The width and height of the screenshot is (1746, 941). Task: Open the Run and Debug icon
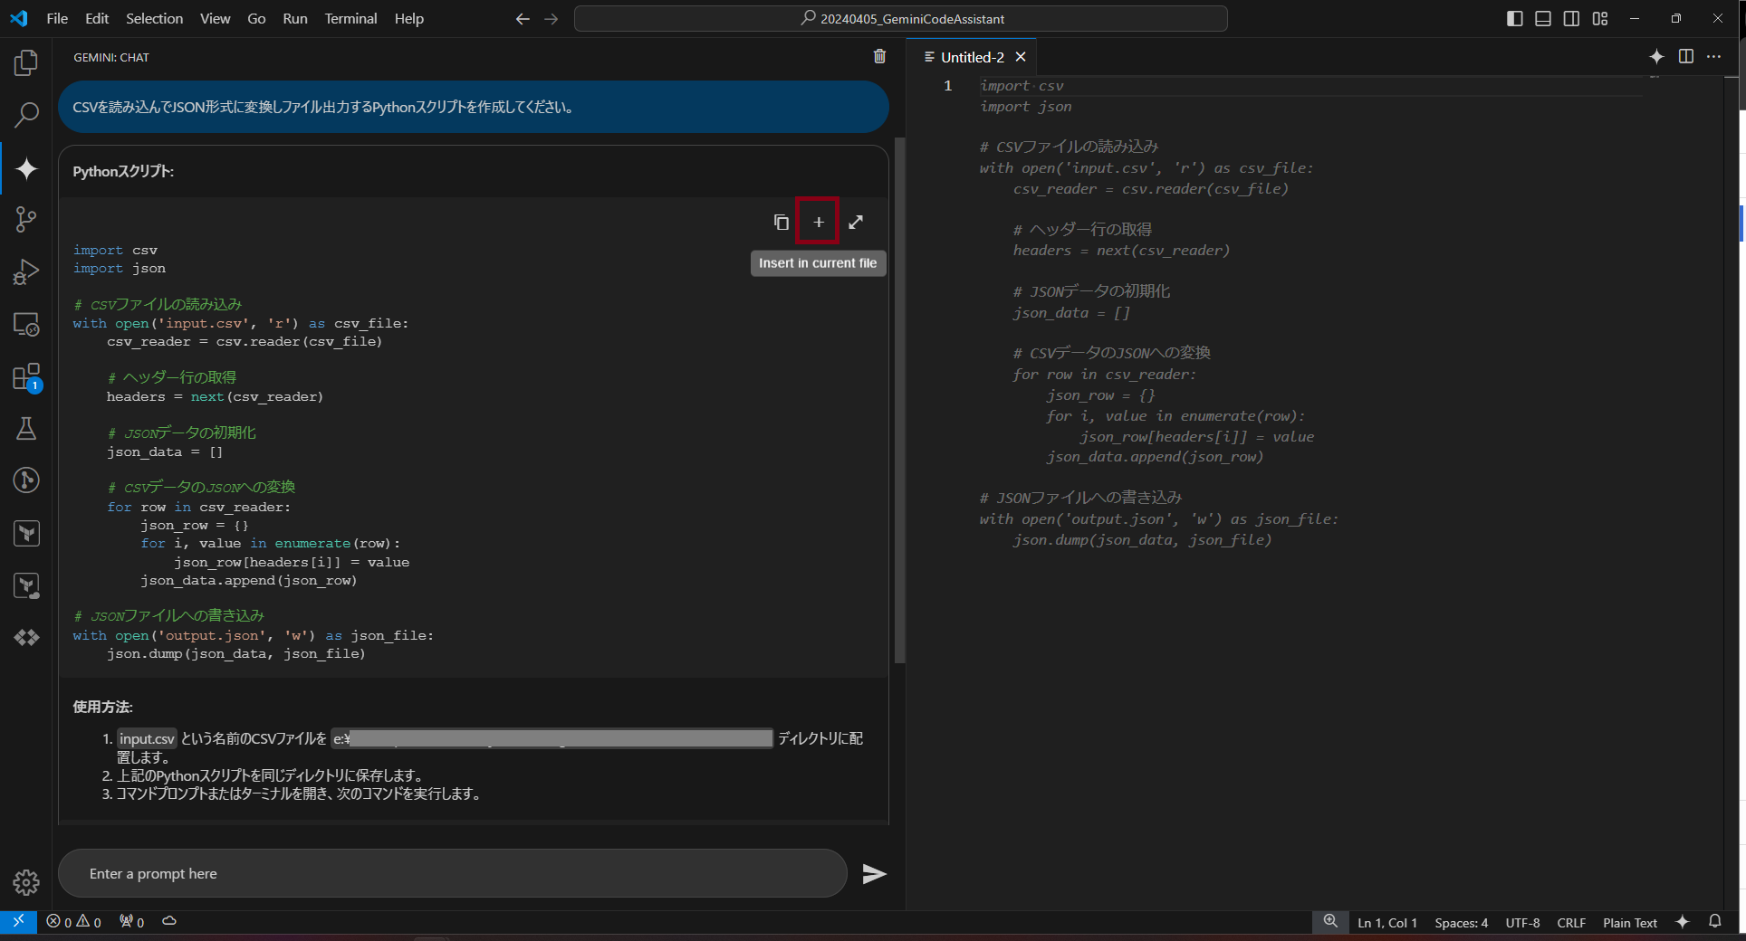26,271
